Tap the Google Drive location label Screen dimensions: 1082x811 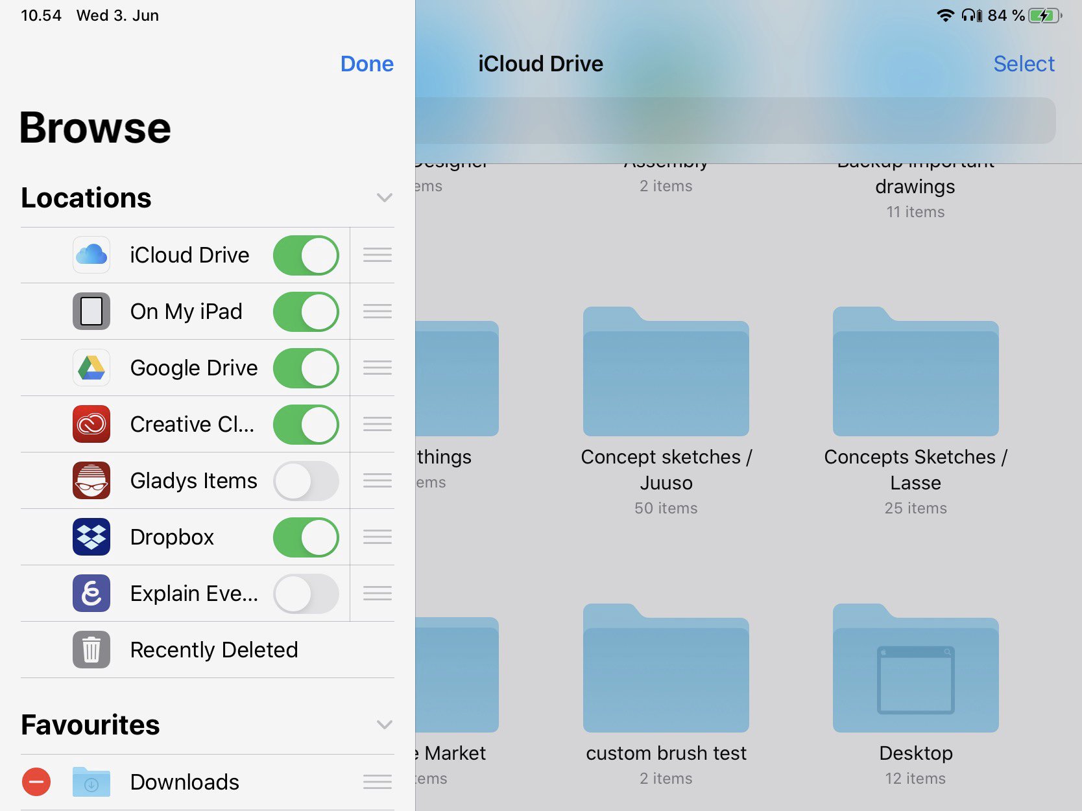click(x=194, y=368)
